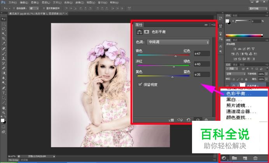Image resolution: width=269 pixels, height=163 pixels.
Task: Click the layer mask icon in Properties panel
Action: pyautogui.click(x=147, y=33)
